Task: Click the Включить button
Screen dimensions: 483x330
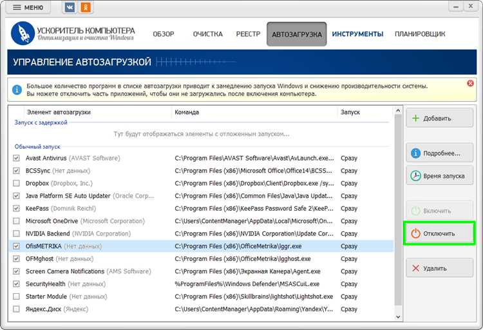Action: 440,211
